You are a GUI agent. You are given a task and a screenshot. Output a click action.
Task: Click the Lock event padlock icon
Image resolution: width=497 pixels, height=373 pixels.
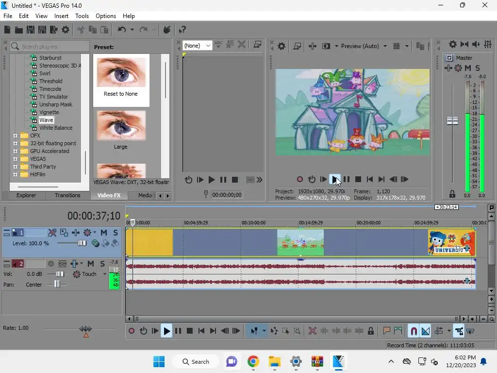(x=370, y=331)
